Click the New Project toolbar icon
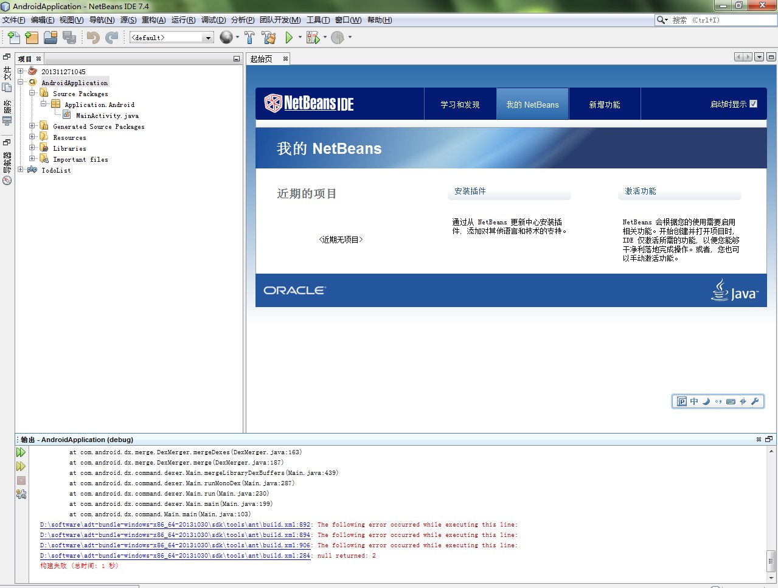The height and width of the screenshot is (588, 778). [x=32, y=38]
